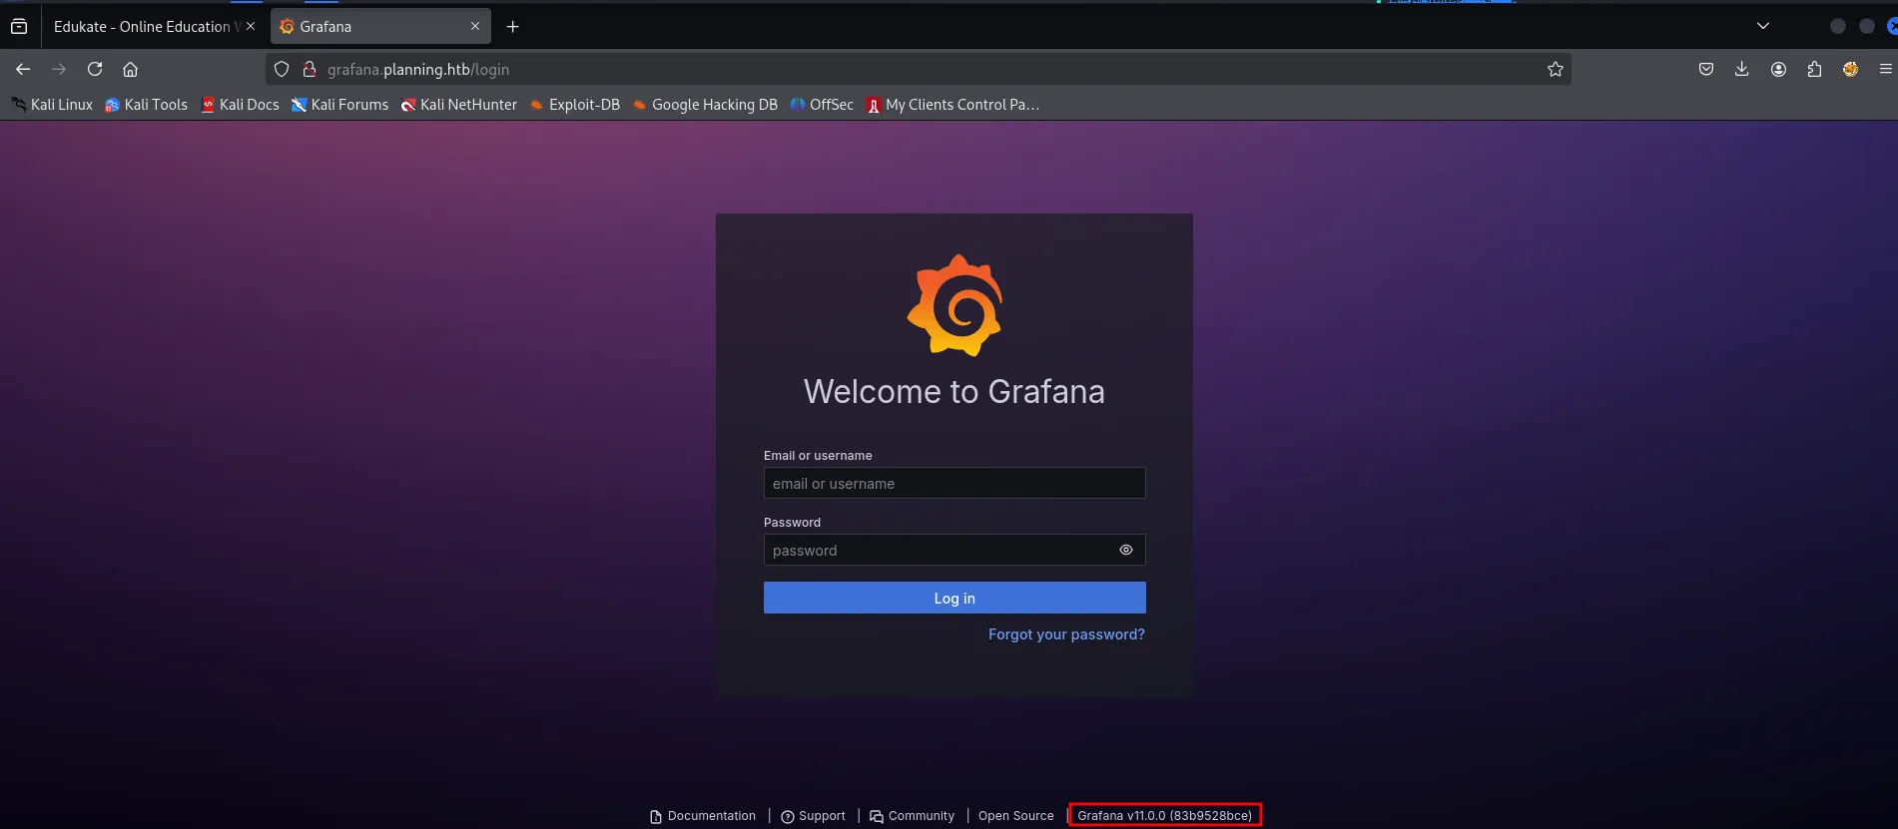The width and height of the screenshot is (1898, 829).
Task: Click the Grafana logo on login card
Action: [954, 305]
